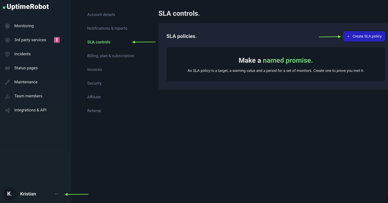
Task: Click the K. user avatar
Action: [x=9, y=194]
